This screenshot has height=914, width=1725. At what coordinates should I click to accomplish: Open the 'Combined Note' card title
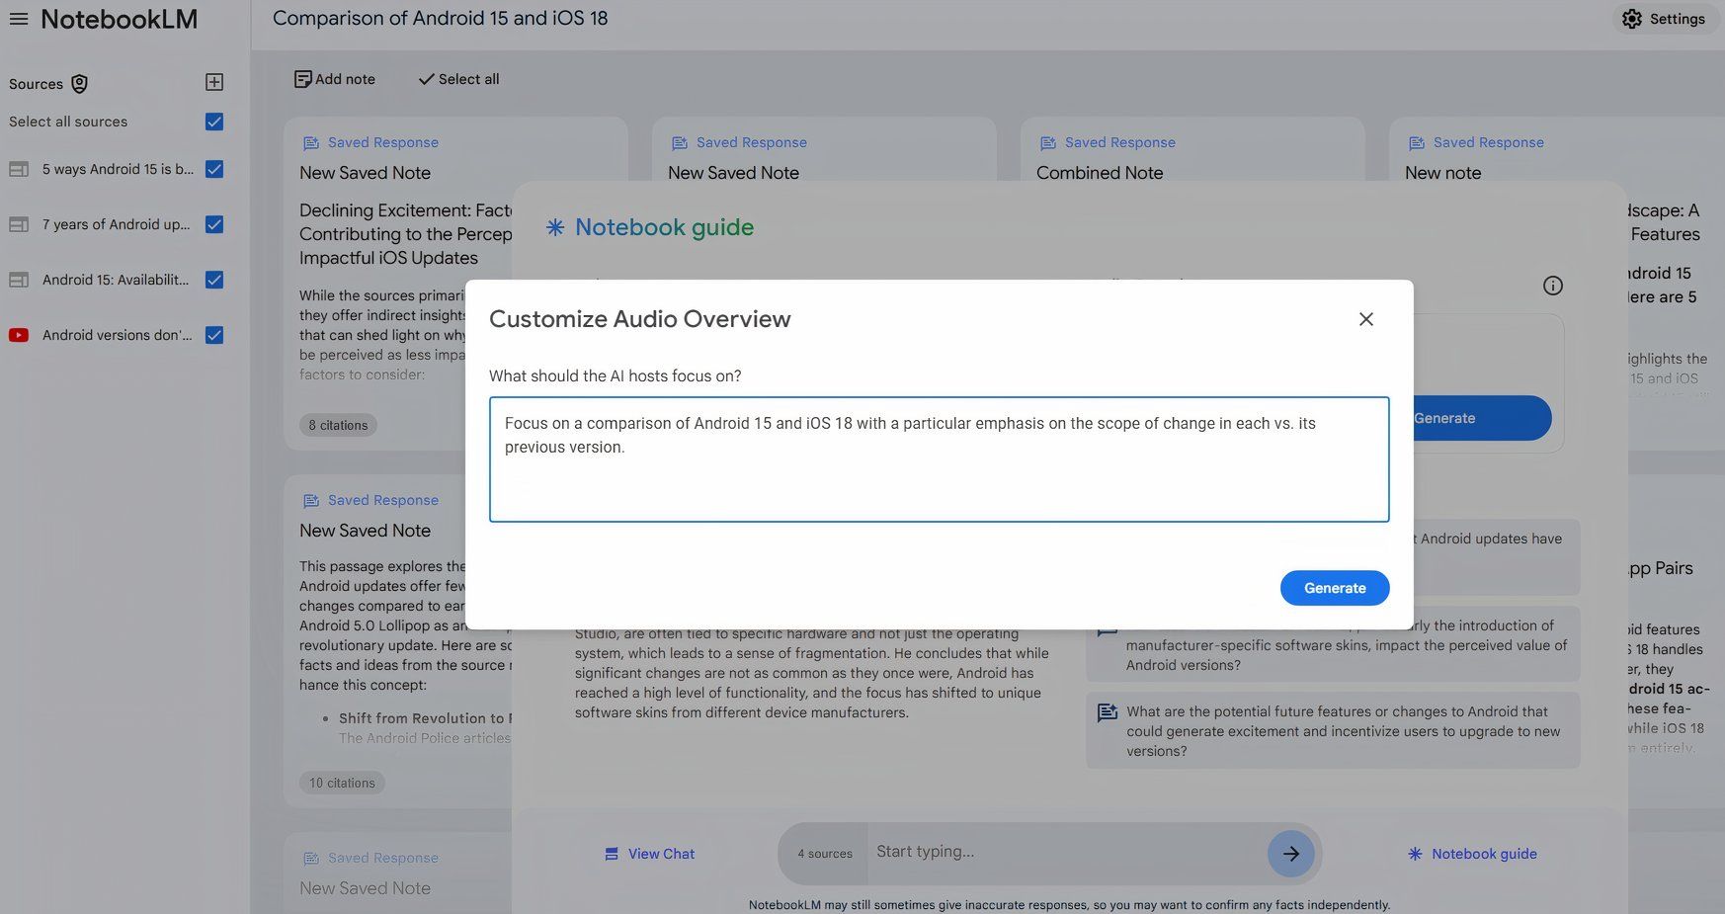[1100, 173]
